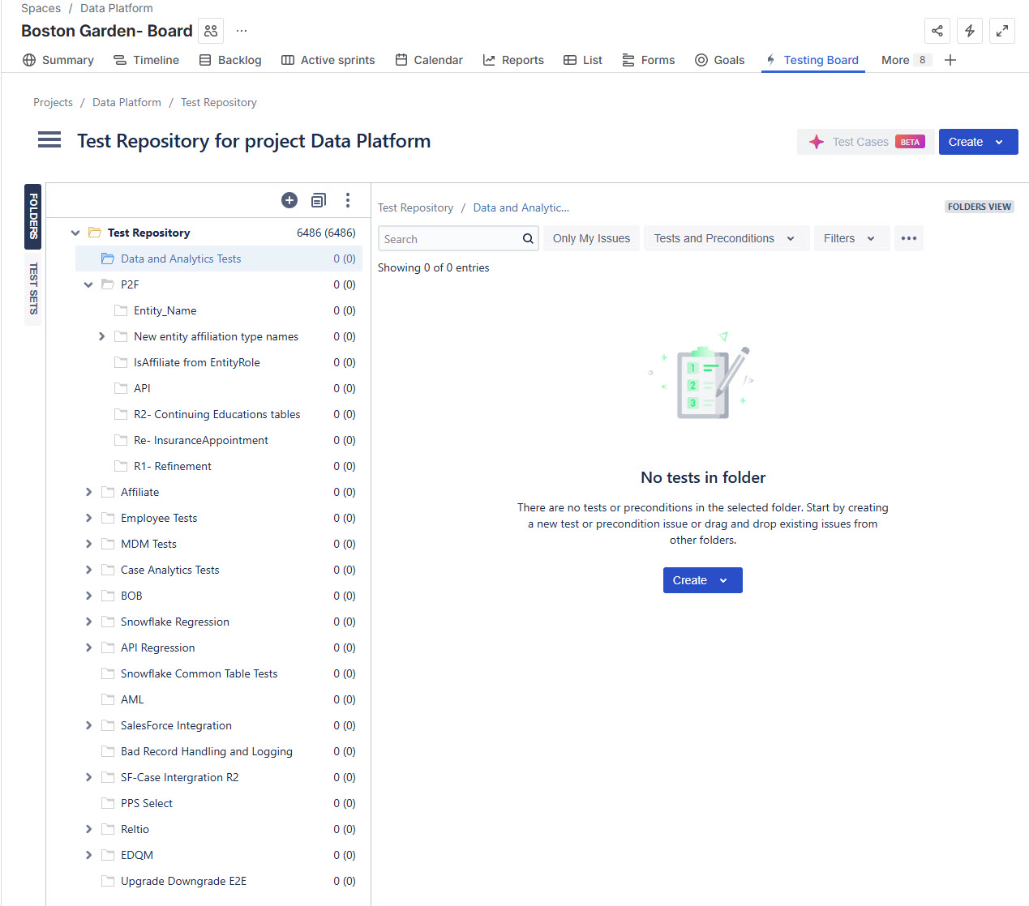Viewport: 1029px width, 906px height.
Task: Enter full screen with the expand icon
Action: click(1002, 31)
